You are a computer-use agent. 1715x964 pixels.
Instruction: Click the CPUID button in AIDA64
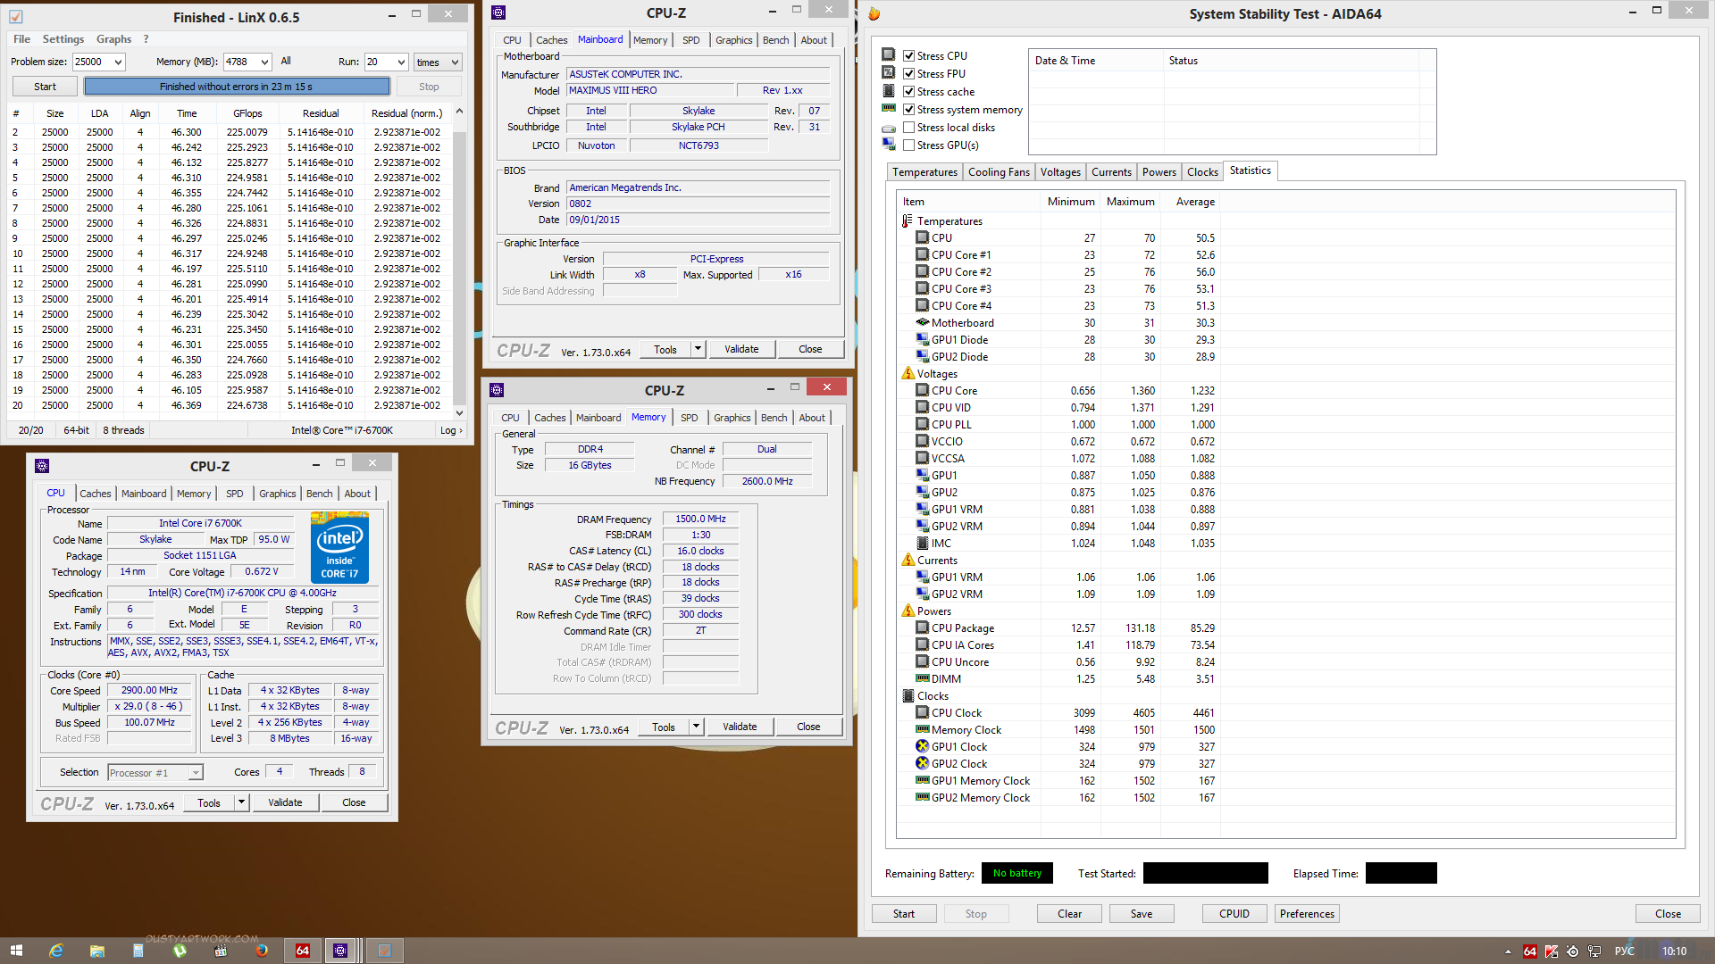(x=1234, y=914)
